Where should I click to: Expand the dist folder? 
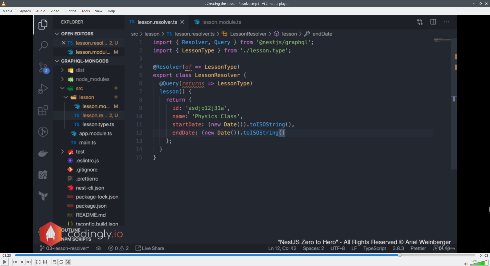(62, 70)
